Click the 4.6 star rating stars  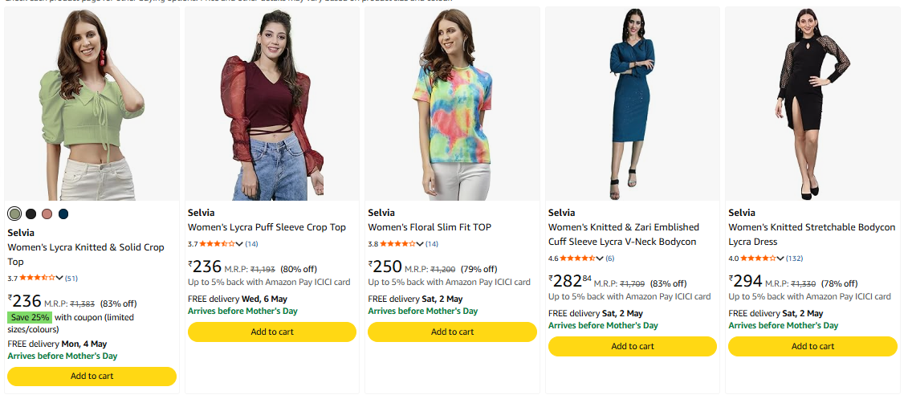(x=578, y=259)
